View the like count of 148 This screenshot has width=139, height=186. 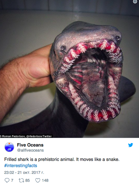coord(45,180)
